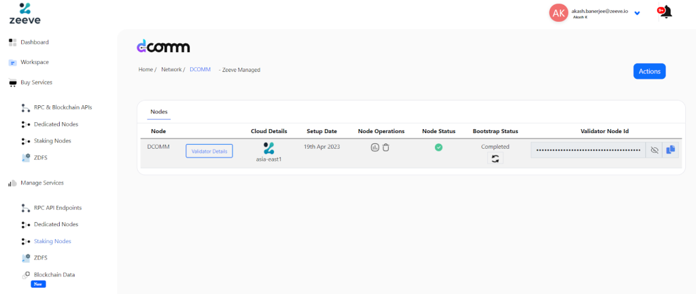Open the Workspace section
The image size is (696, 294).
(35, 62)
